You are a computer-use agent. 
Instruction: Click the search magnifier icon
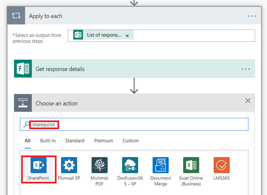[x=26, y=124]
